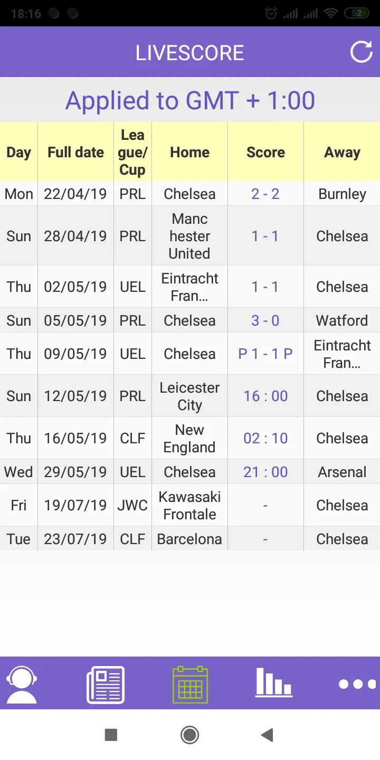380x760 pixels.
Task: Select the 16 : 00 Leicester City fixture
Action: (x=265, y=396)
